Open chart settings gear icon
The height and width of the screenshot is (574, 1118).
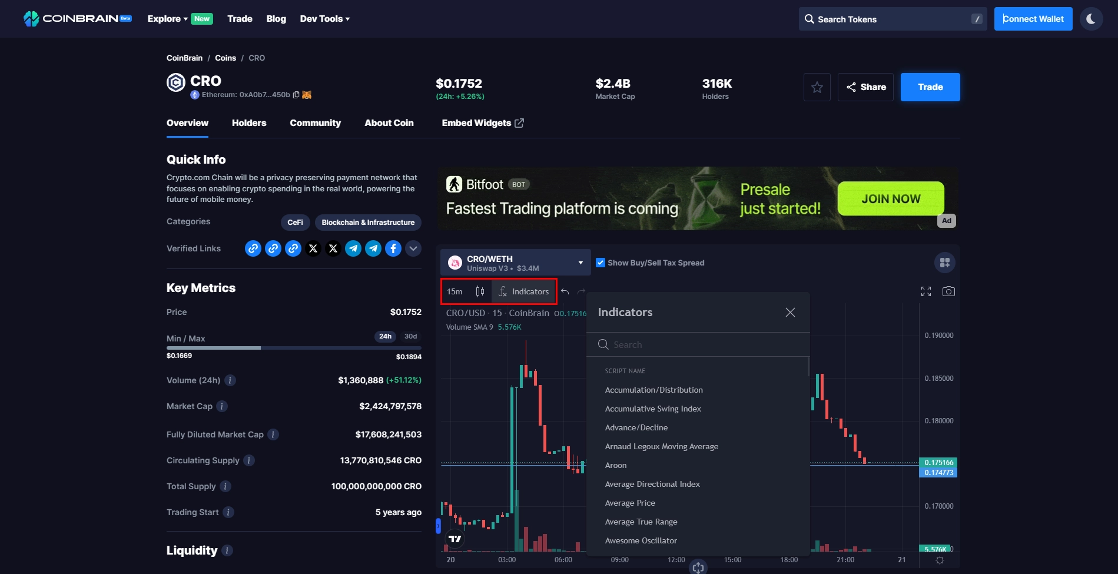click(940, 560)
